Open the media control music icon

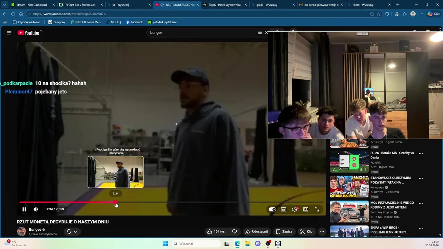(x=396, y=14)
